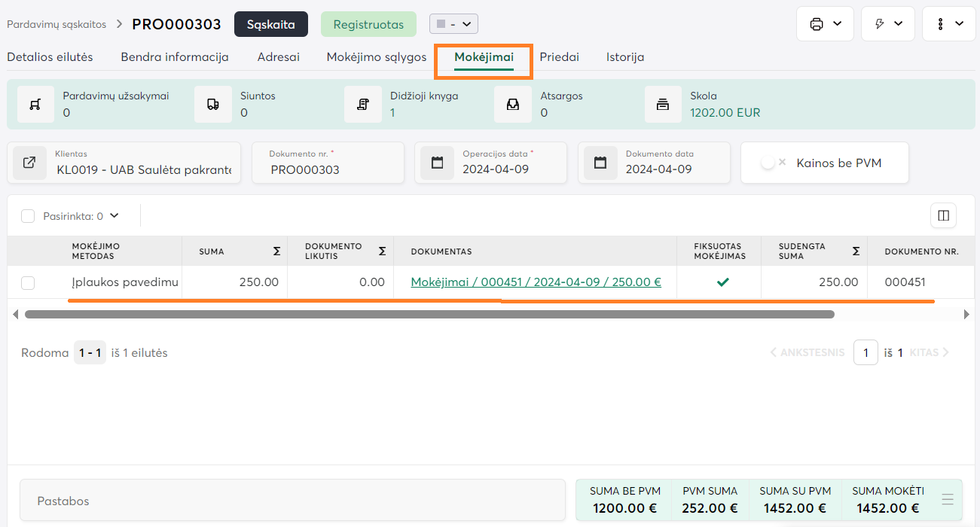
Task: Open client via Klientas external link icon
Action: [29, 163]
